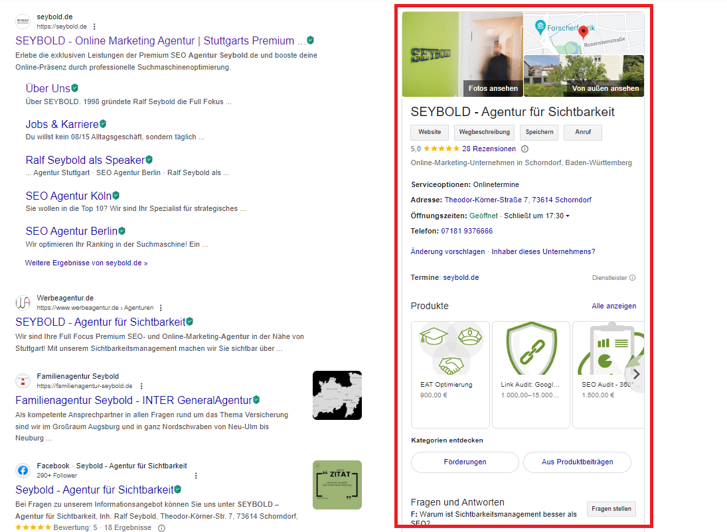Viewport: 727px width, 532px height.
Task: Open Seybold Facebook result title link
Action: [x=94, y=490]
